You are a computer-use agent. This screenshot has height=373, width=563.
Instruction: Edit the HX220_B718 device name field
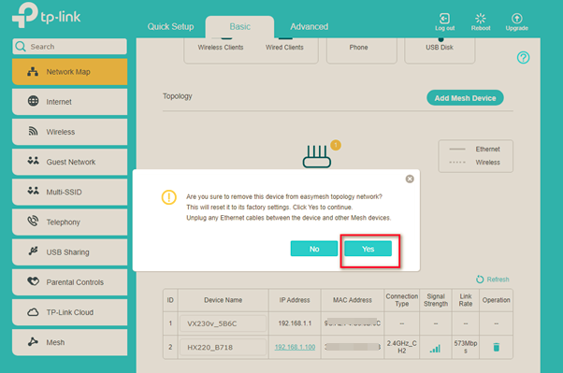(223, 347)
